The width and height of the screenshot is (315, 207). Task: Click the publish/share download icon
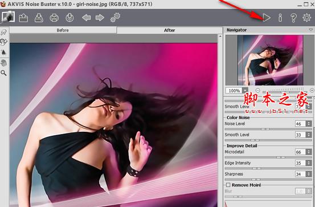pos(69,18)
